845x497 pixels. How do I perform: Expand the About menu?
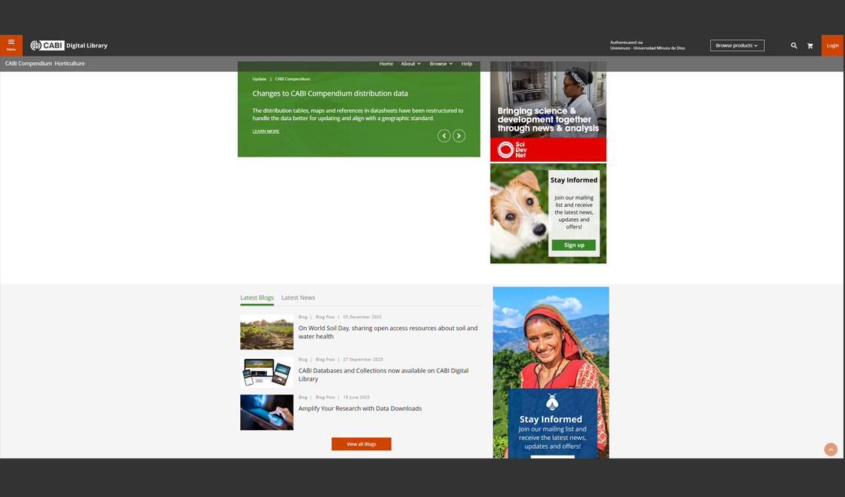(411, 64)
